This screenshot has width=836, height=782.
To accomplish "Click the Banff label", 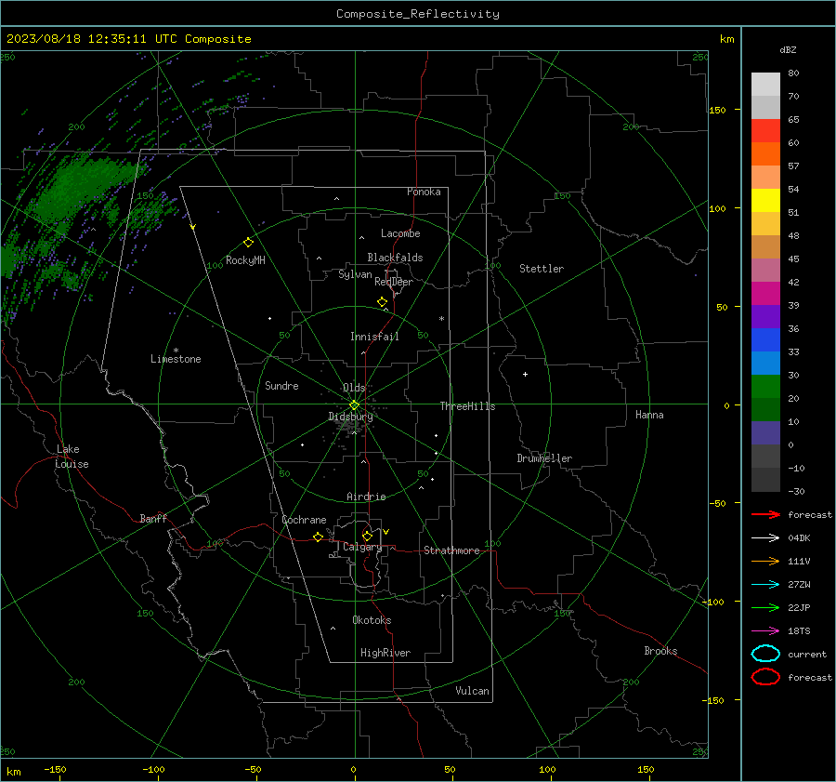I will (153, 518).
